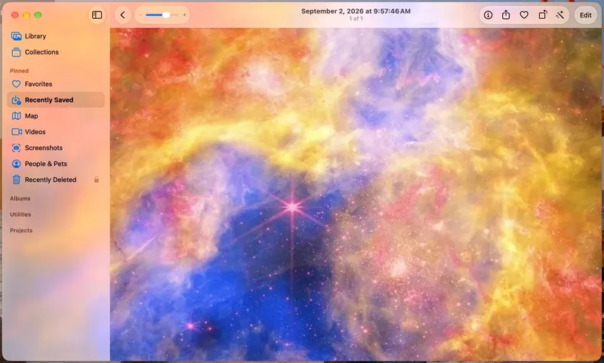604x363 pixels.
Task: Open Recently Deleted album
Action: 56,180
